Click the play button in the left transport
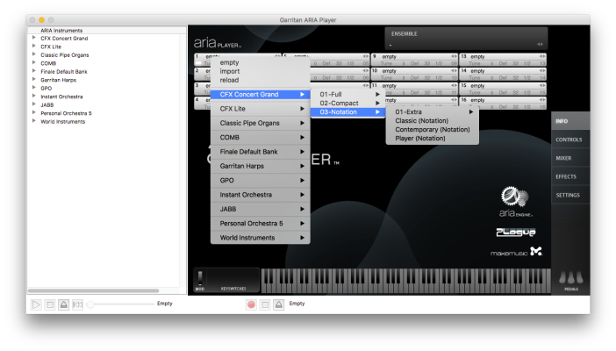The image size is (616, 351). pyautogui.click(x=36, y=304)
